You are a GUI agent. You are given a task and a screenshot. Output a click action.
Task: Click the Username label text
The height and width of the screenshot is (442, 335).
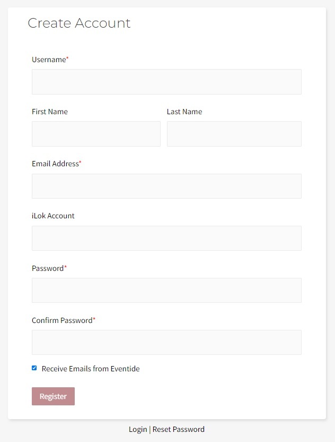(x=49, y=59)
